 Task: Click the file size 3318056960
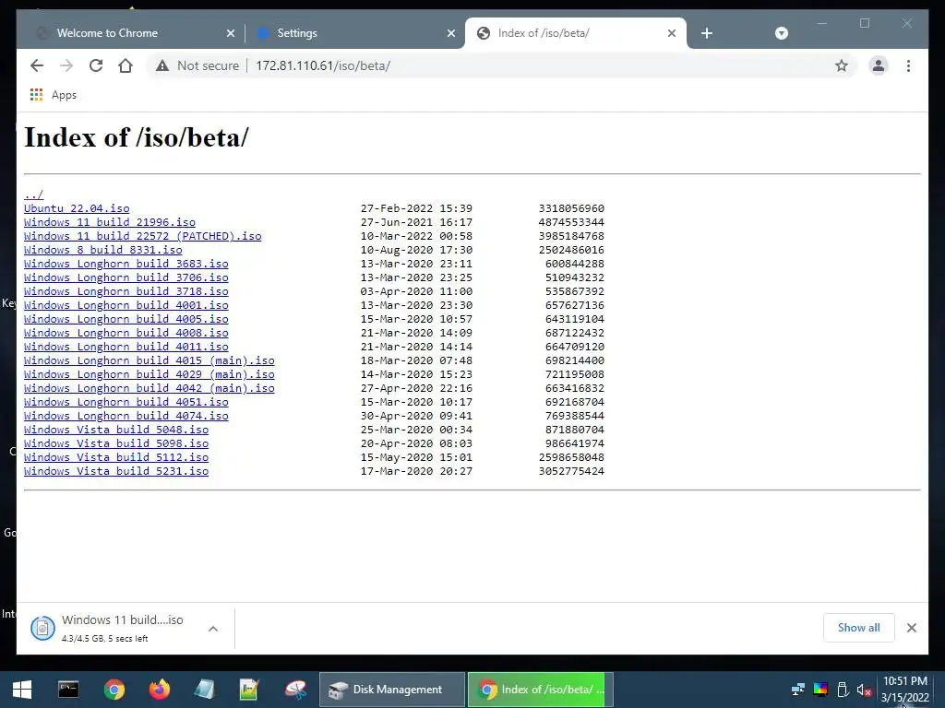[x=571, y=208]
